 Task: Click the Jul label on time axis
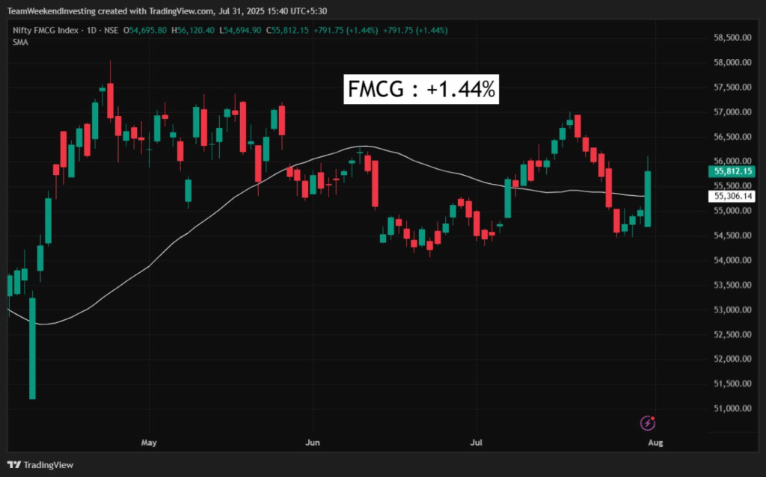click(x=476, y=443)
